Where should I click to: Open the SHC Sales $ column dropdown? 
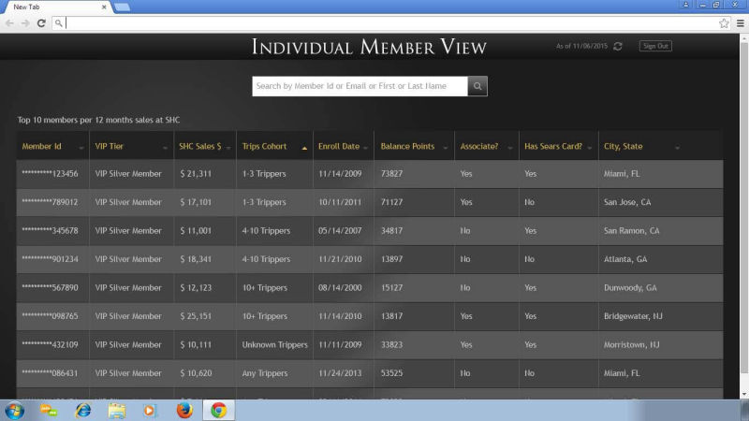228,148
